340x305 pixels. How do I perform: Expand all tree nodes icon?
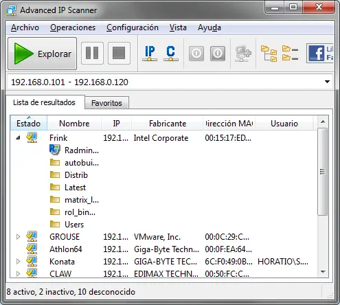[269, 54]
